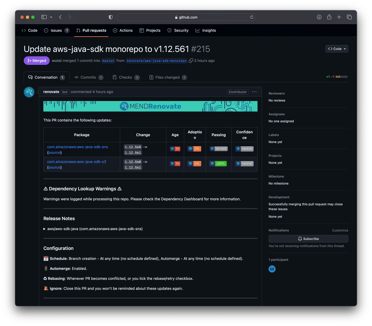Image resolution: width=372 pixels, height=326 pixels.
Task: Click Customize notifications link
Action: 340,230
